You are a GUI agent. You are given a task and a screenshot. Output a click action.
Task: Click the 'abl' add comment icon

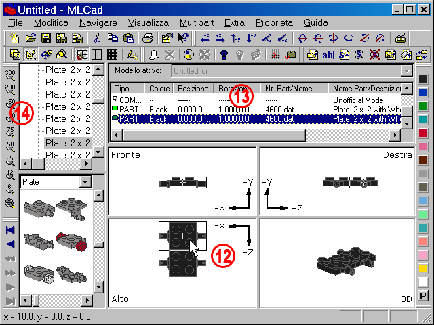click(328, 55)
